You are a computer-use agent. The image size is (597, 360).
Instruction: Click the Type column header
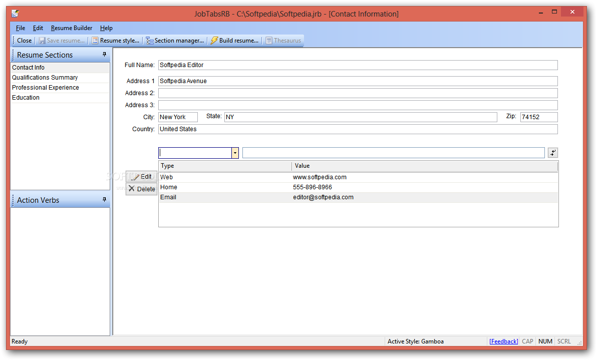tap(225, 166)
